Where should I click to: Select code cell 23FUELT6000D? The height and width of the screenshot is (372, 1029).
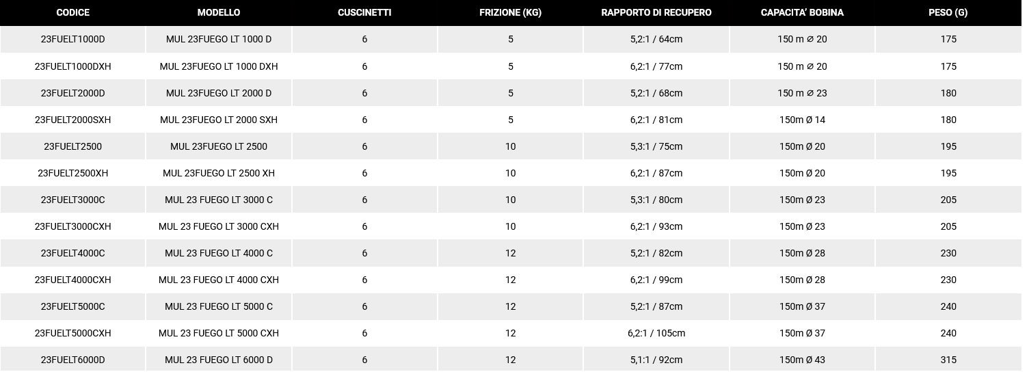[72, 360]
